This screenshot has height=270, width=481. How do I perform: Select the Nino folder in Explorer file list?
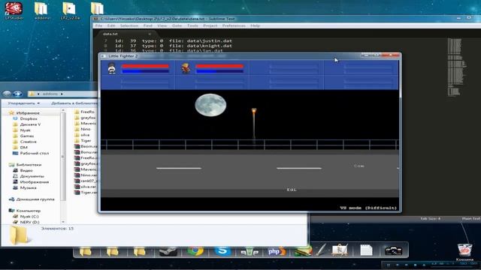click(83, 129)
